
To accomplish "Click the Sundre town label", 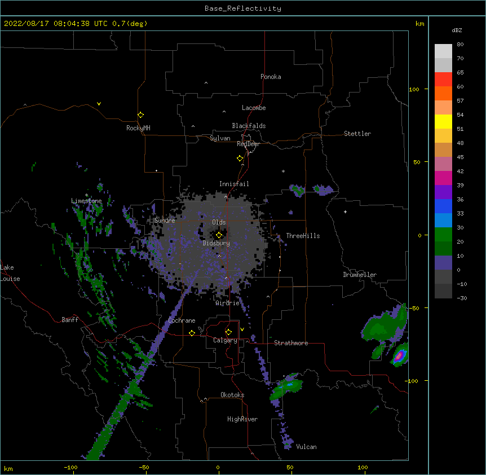I will click(165, 221).
